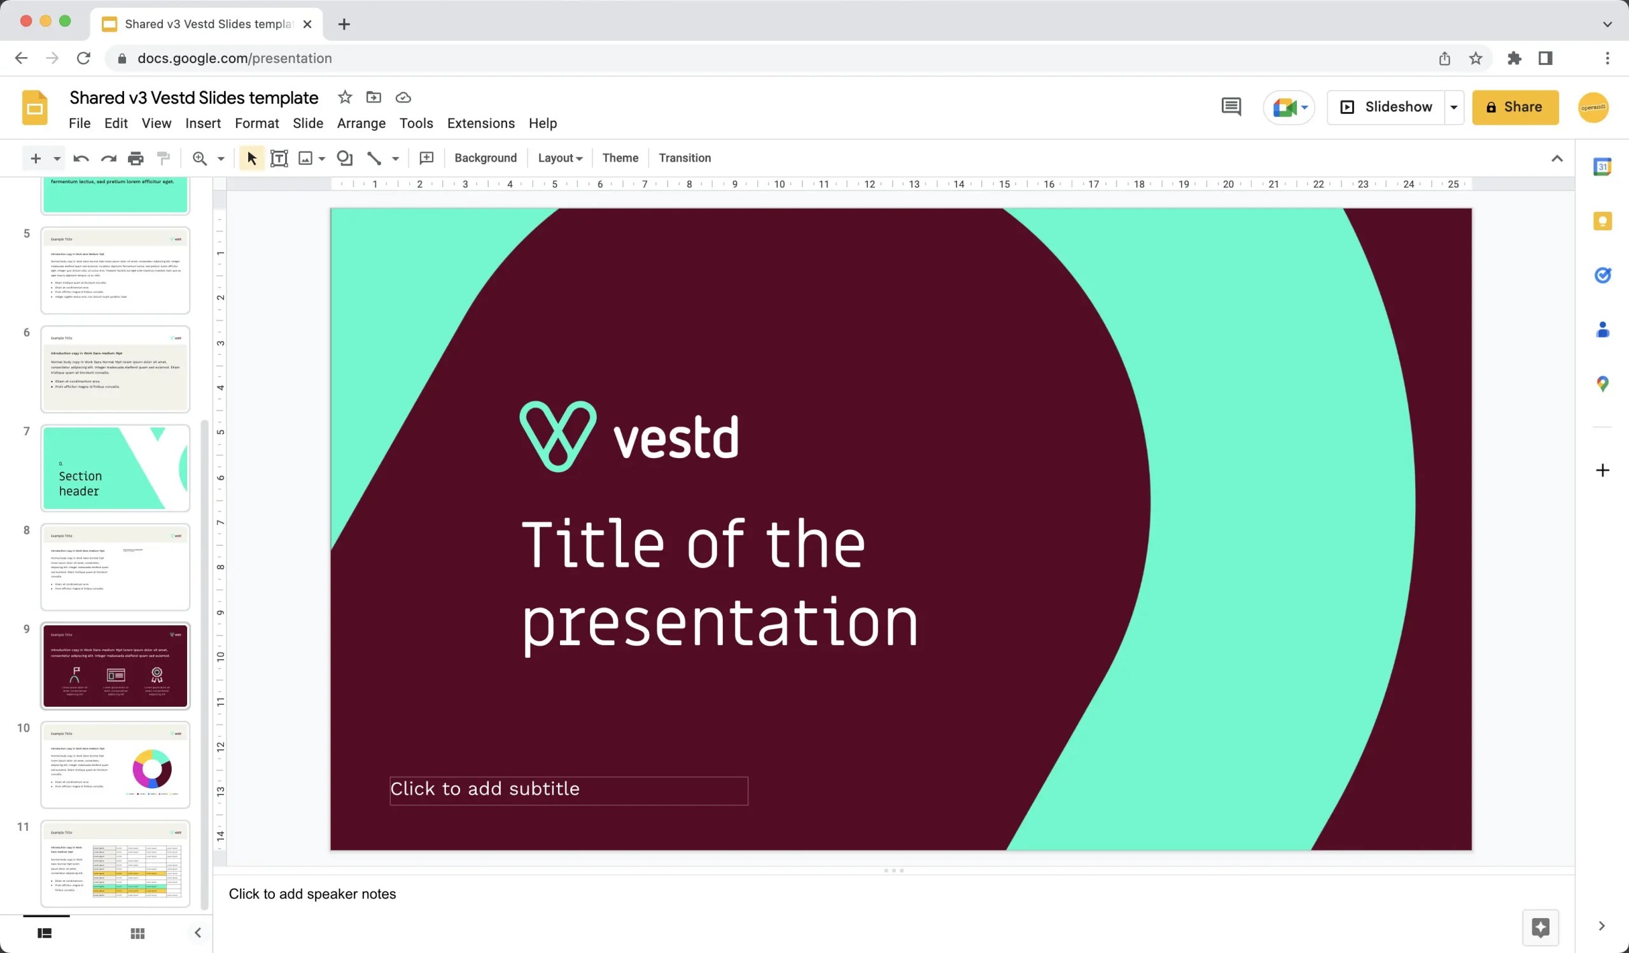
Task: Expand the new slide layout arrow
Action: [x=57, y=158]
